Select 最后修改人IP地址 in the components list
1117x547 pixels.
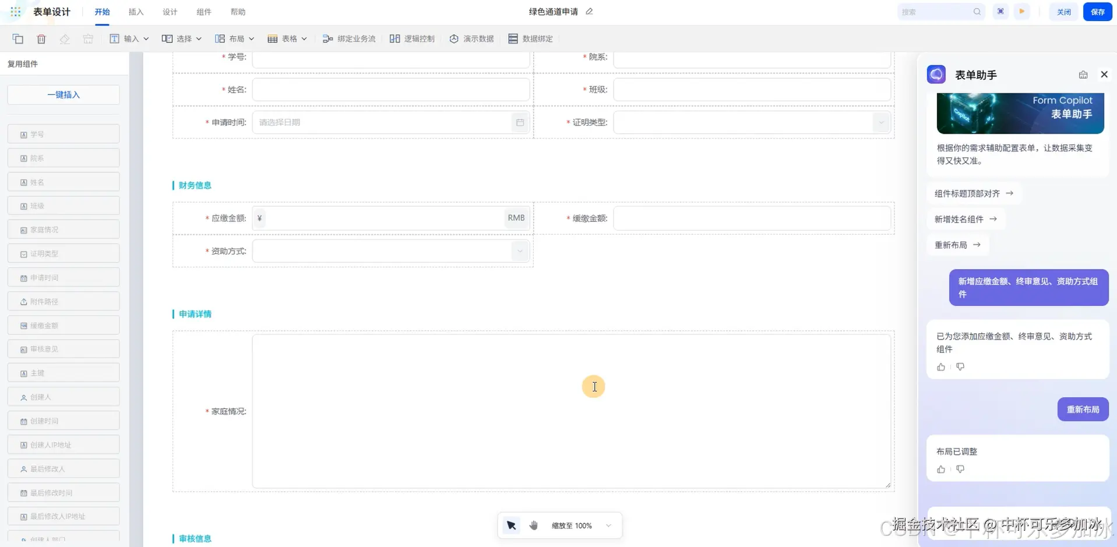click(64, 516)
